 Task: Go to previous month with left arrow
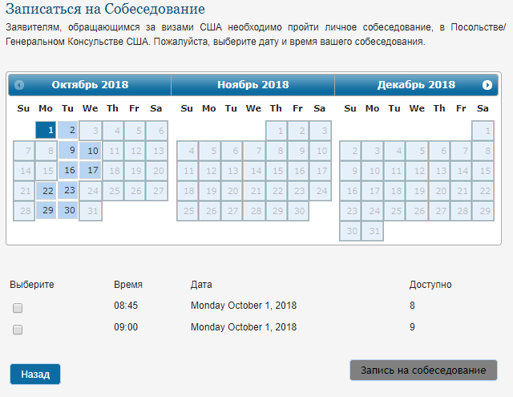coord(19,85)
